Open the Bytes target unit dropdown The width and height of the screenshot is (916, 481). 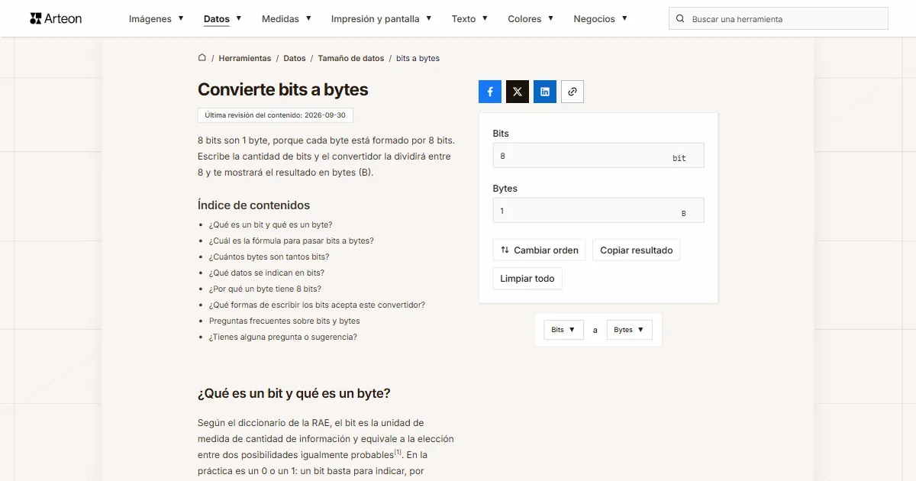click(x=630, y=330)
